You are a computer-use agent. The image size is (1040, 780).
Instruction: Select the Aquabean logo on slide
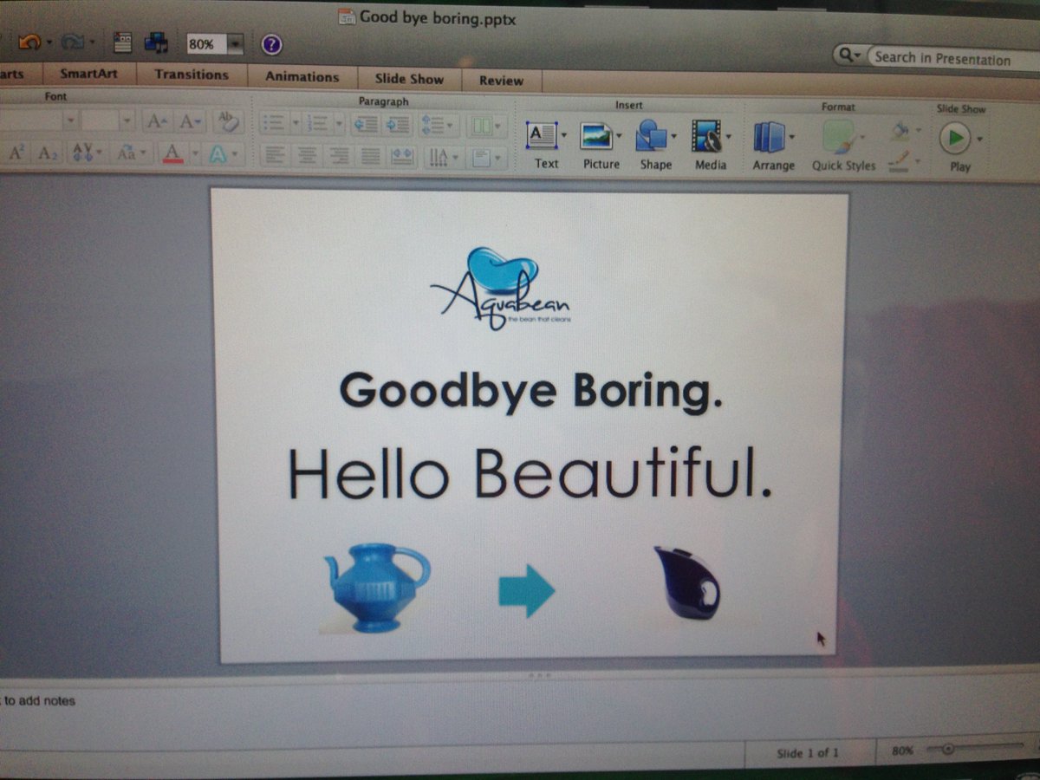click(x=501, y=288)
